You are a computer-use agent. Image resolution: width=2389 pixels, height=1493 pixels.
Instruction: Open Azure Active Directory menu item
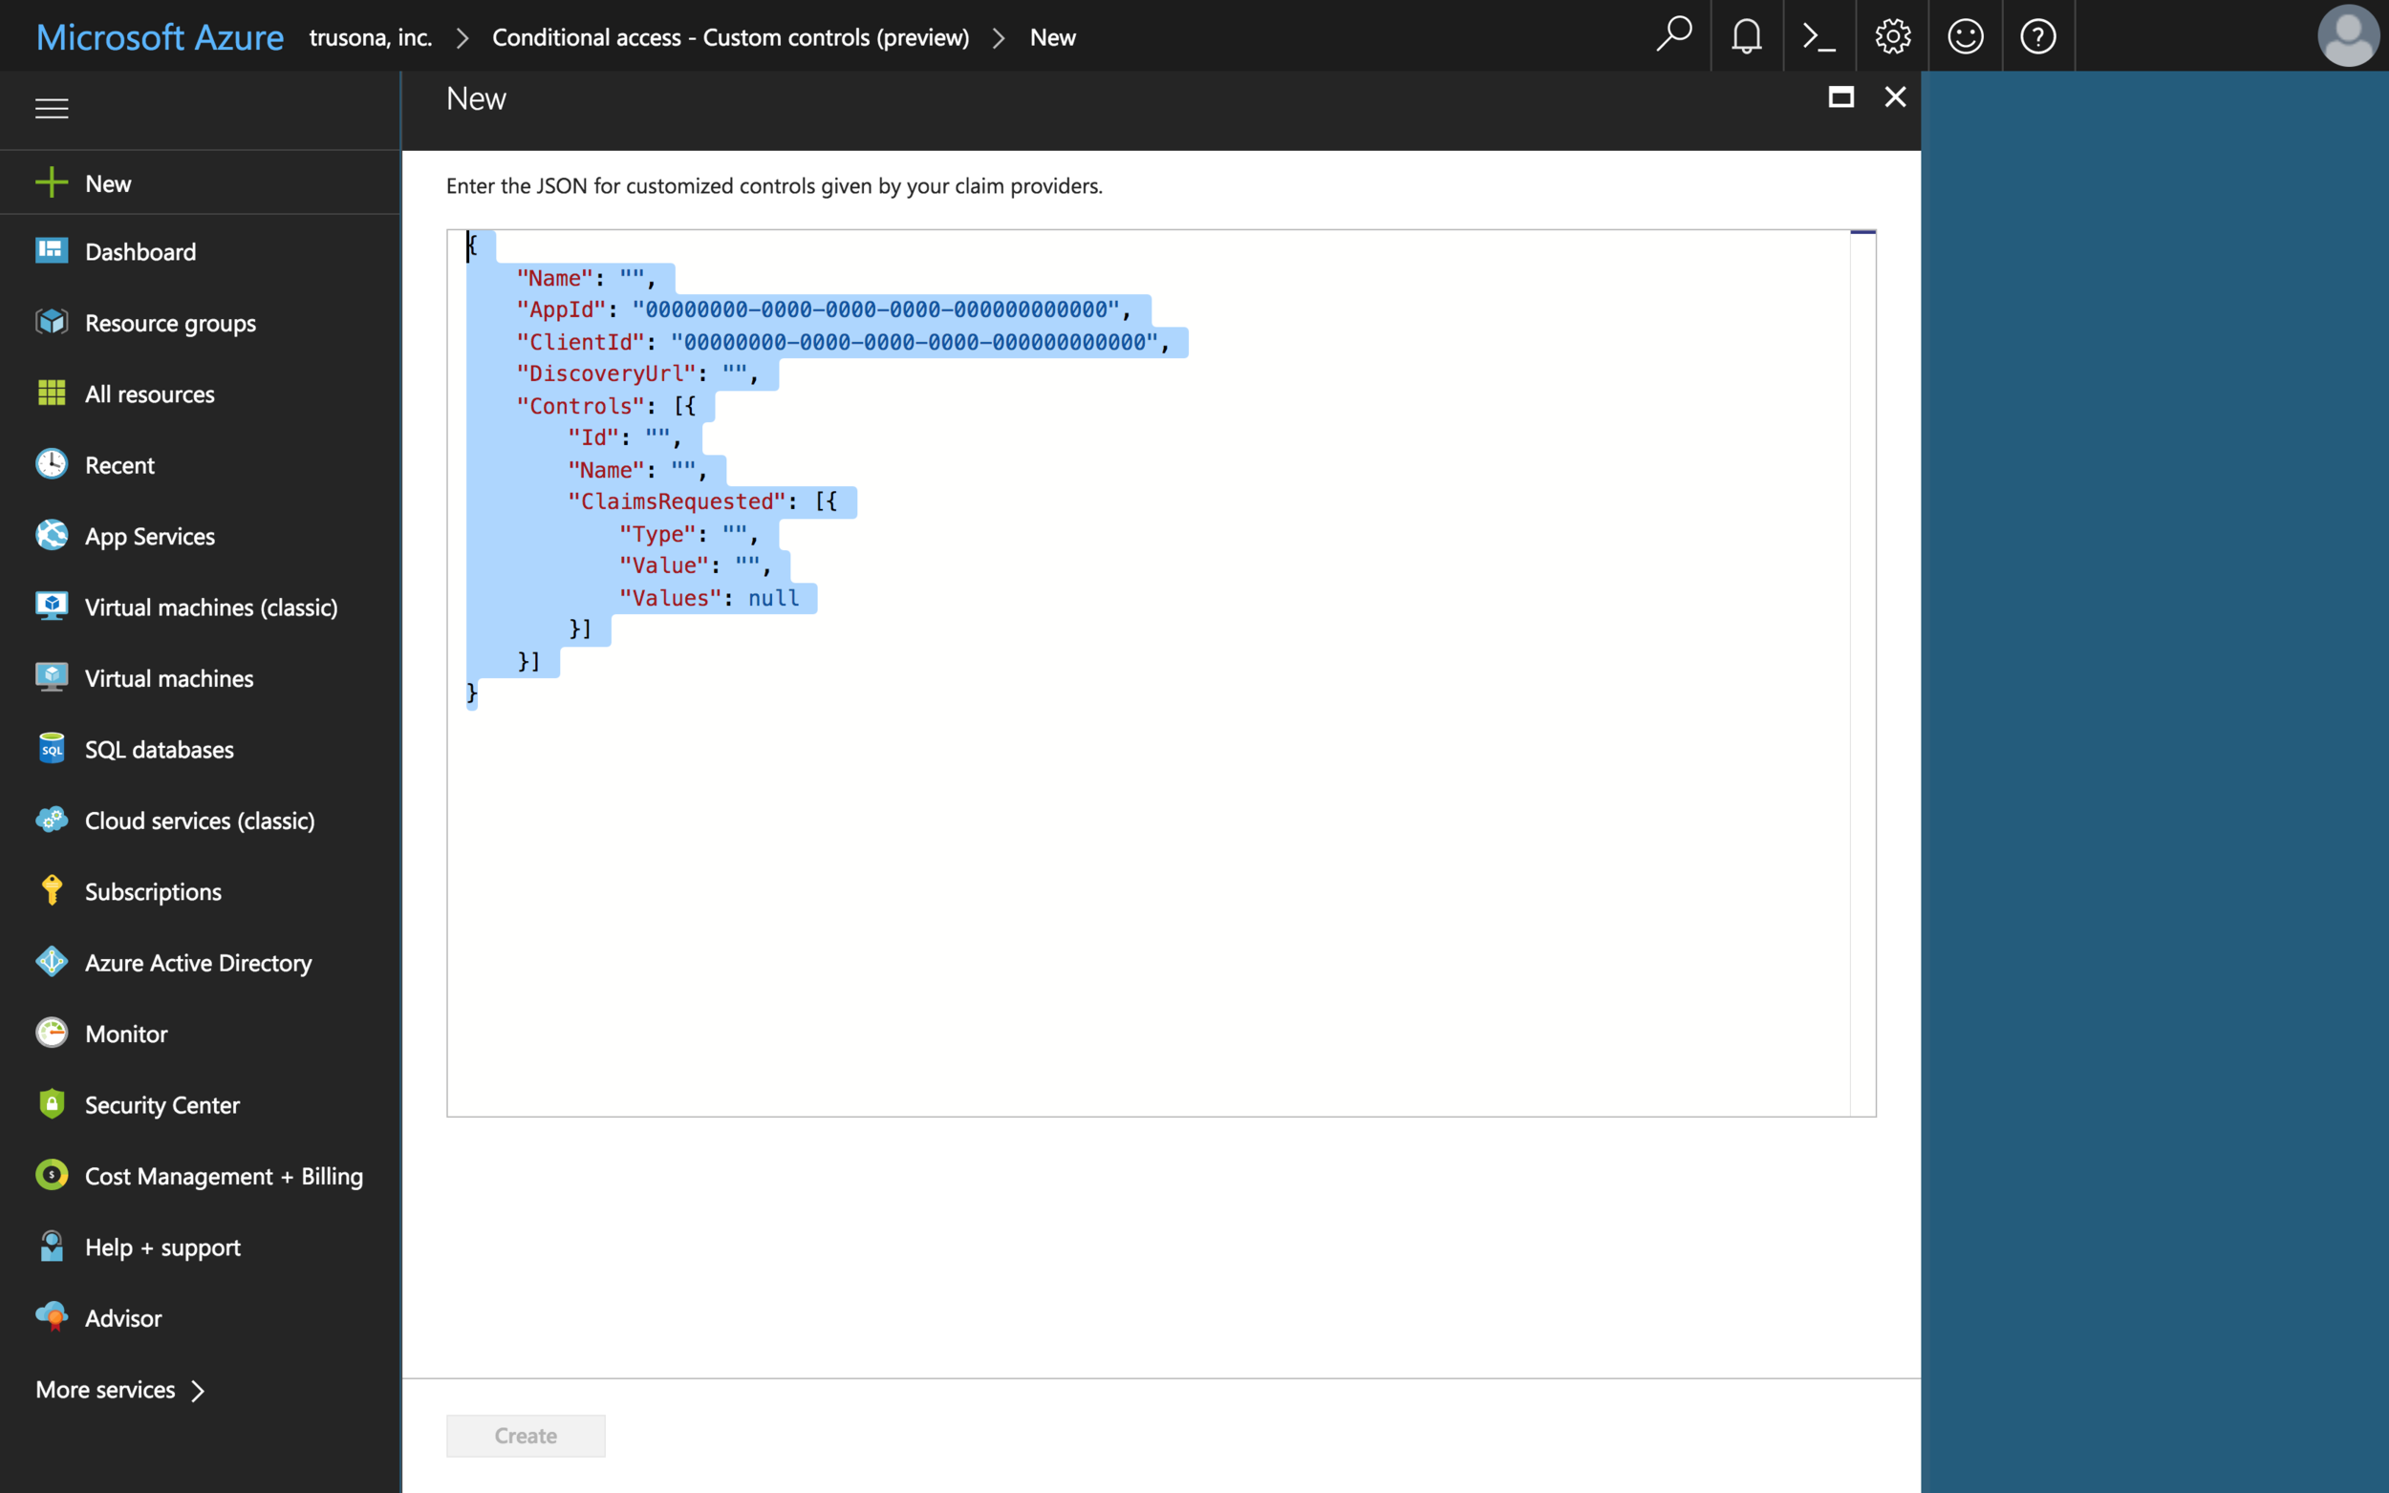click(201, 962)
